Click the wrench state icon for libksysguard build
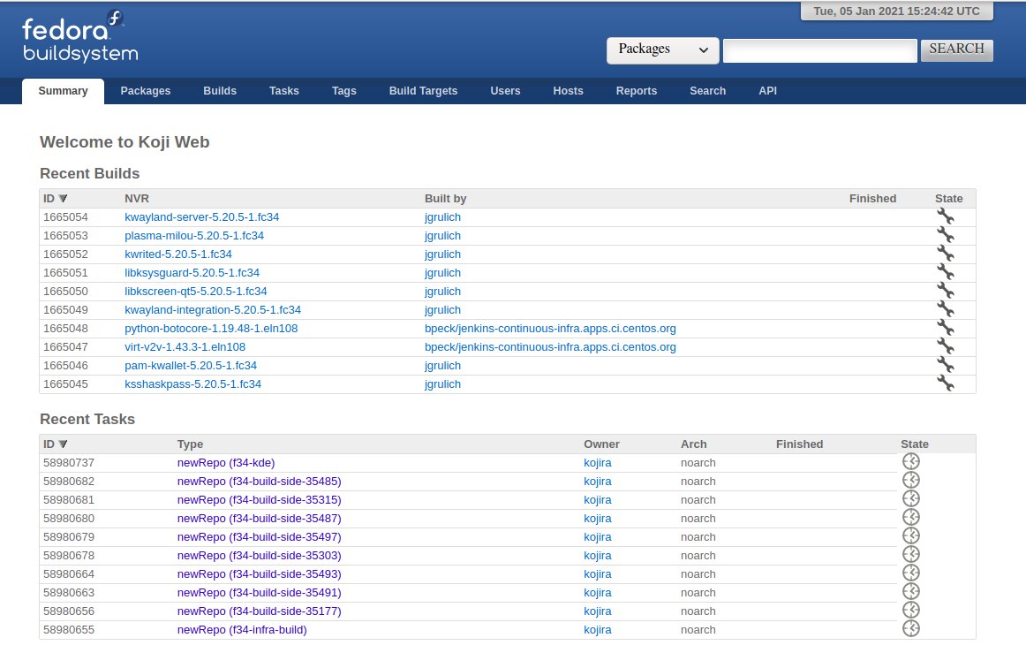1026x668 pixels. pyautogui.click(x=945, y=272)
